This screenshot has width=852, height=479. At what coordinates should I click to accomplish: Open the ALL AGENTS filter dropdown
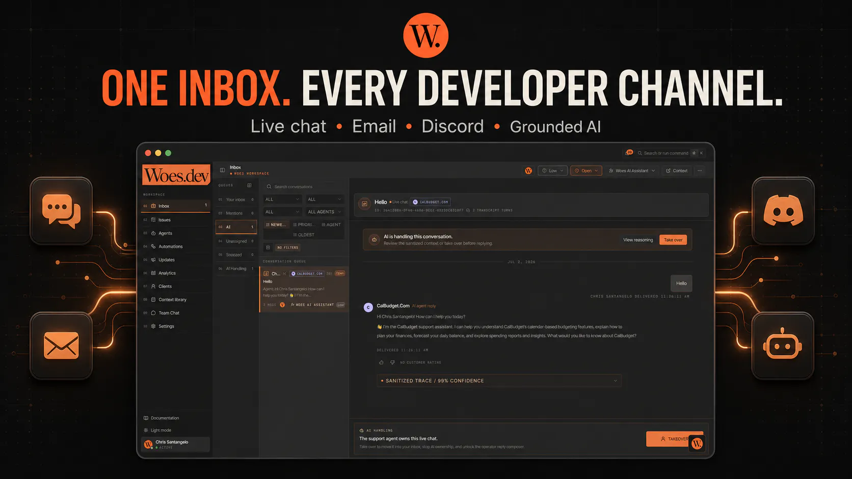pyautogui.click(x=325, y=212)
